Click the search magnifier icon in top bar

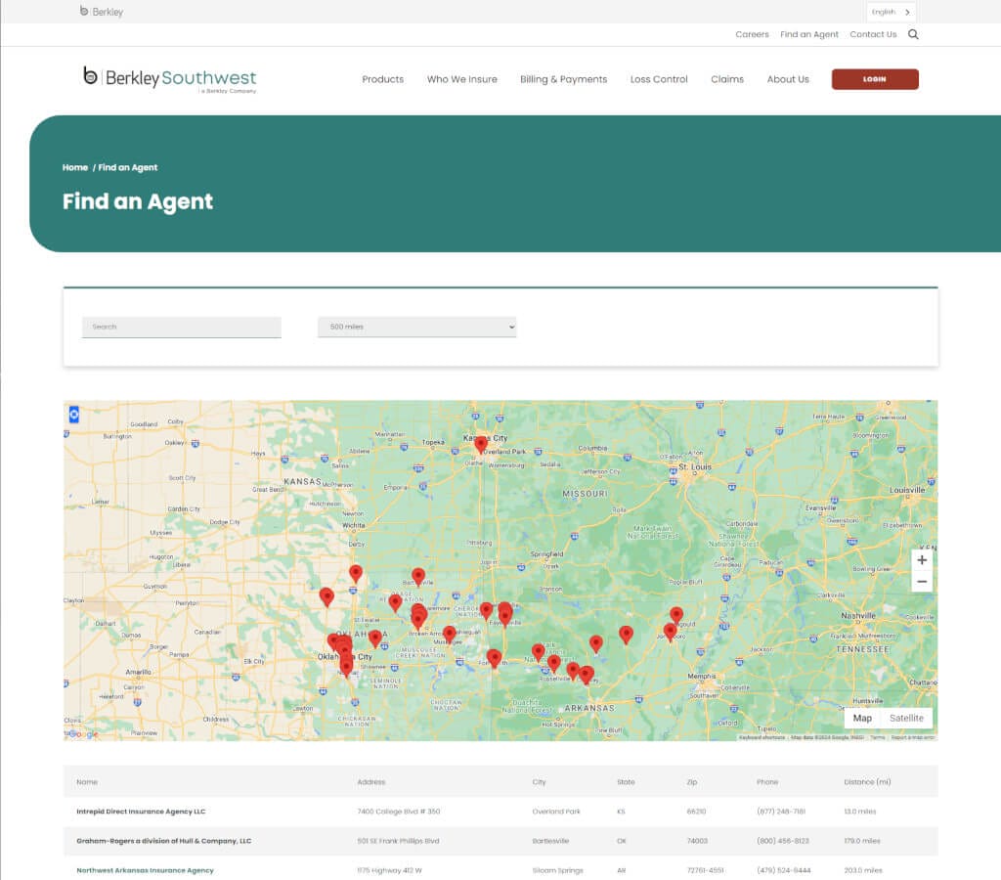(913, 34)
